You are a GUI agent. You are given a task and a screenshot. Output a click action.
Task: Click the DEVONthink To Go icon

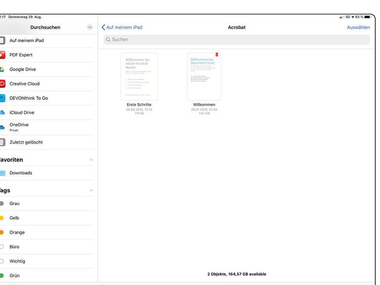click(2, 98)
